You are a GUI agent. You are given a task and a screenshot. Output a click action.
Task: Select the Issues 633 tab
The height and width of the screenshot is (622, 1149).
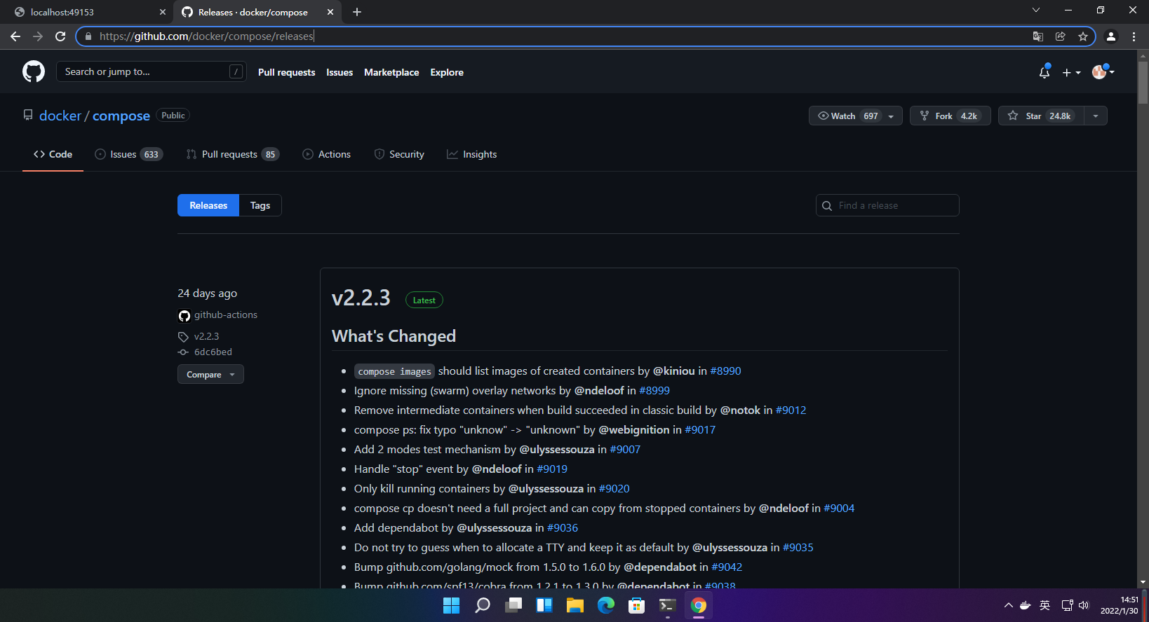coord(129,154)
